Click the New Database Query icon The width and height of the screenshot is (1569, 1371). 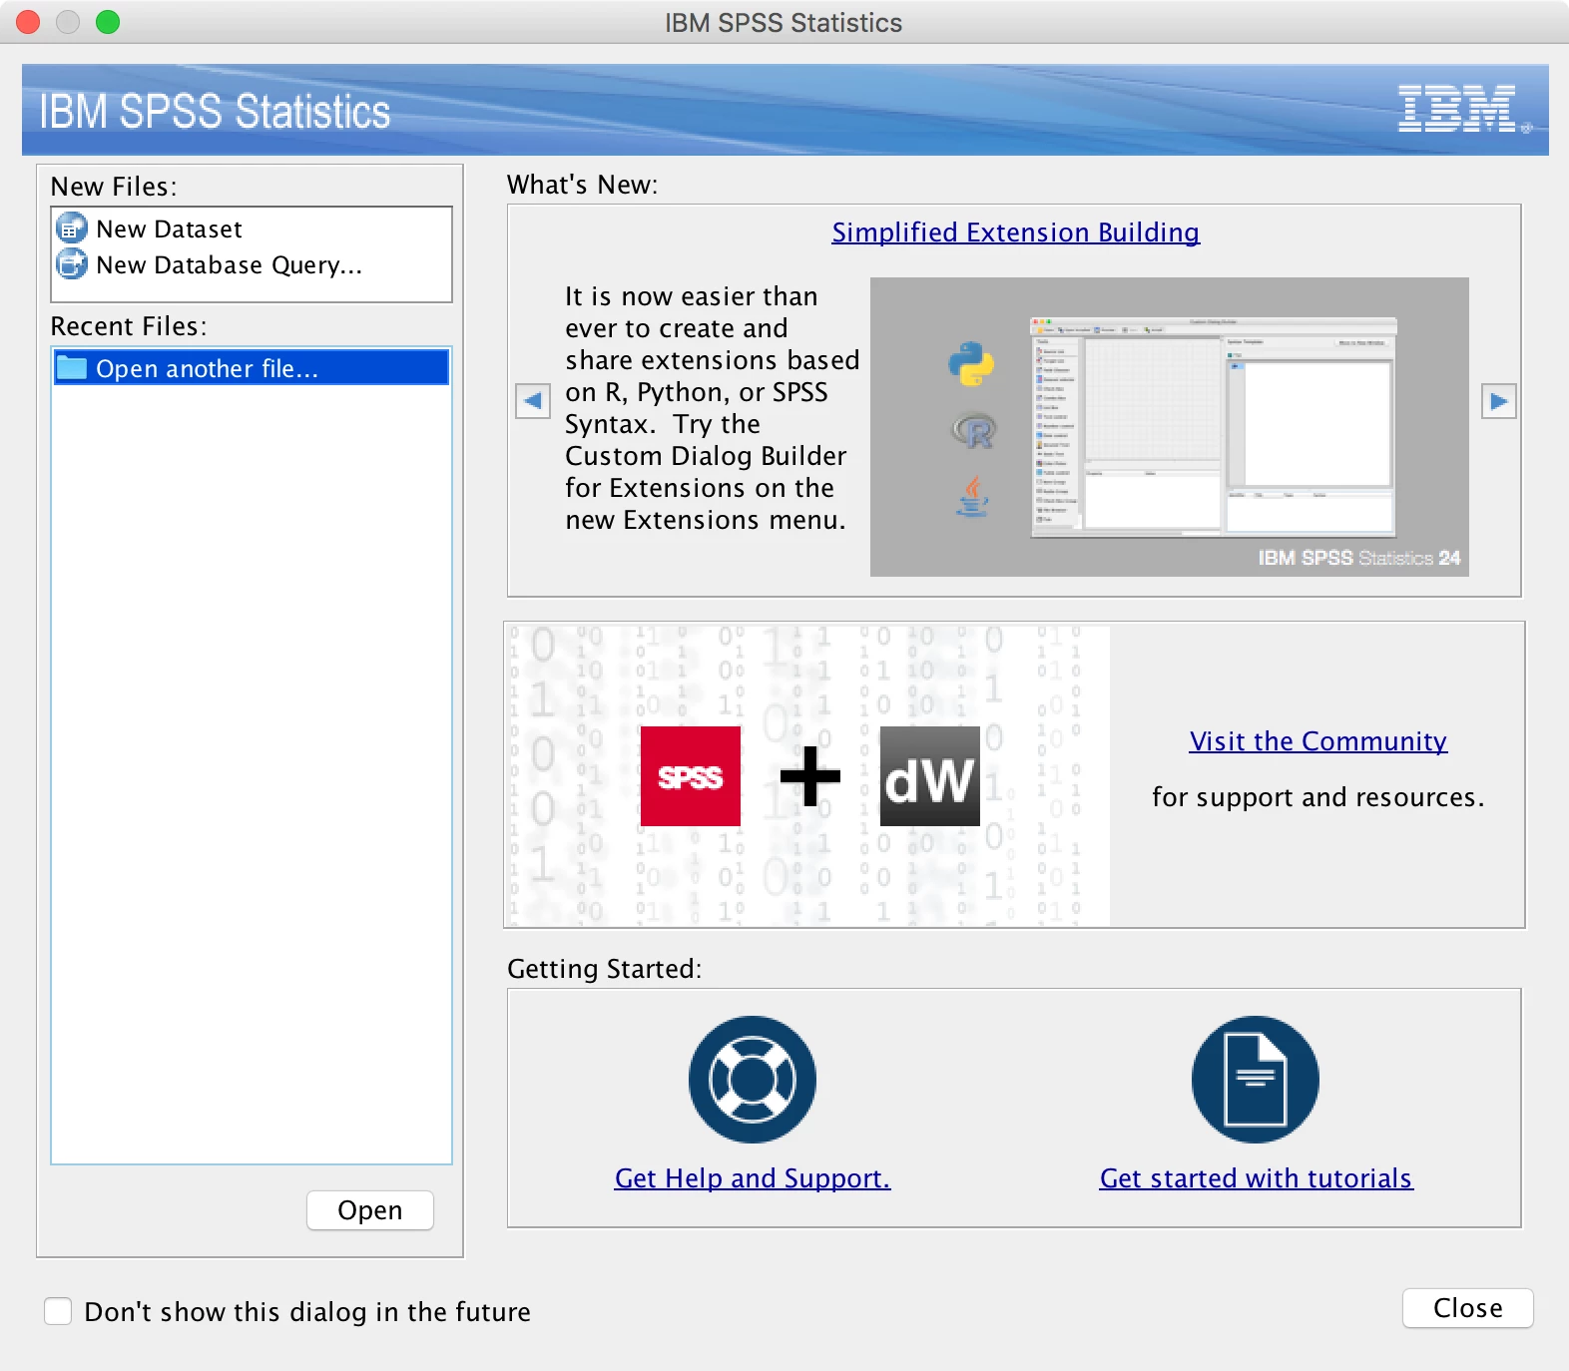pos(71,264)
